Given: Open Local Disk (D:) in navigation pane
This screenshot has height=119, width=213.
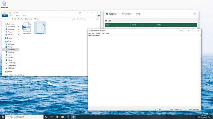Looking at the screenshot, I should point(12,65).
